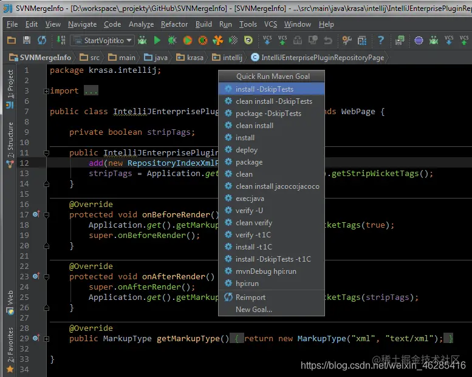Screen dimensions: 472x377
Task: Choose the clean verify goal
Action: click(272, 223)
